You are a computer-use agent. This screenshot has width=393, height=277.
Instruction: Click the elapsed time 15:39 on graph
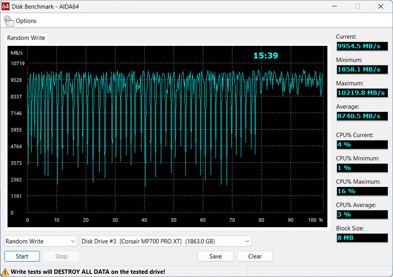(x=266, y=55)
